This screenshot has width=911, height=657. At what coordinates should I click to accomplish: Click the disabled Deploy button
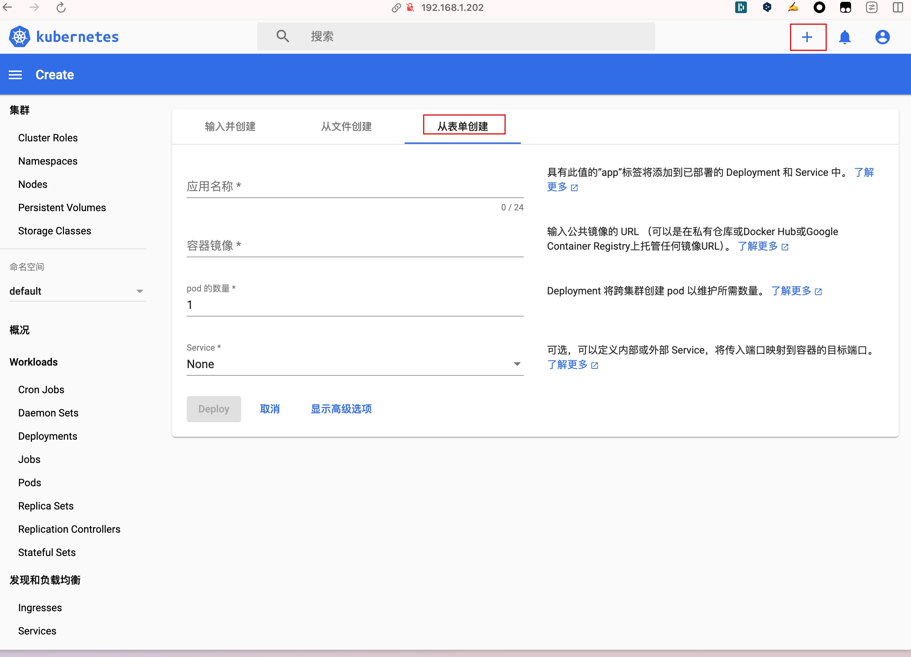(214, 409)
